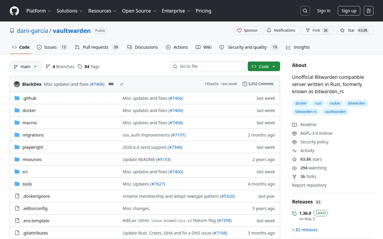Open the Activity link

303,151
